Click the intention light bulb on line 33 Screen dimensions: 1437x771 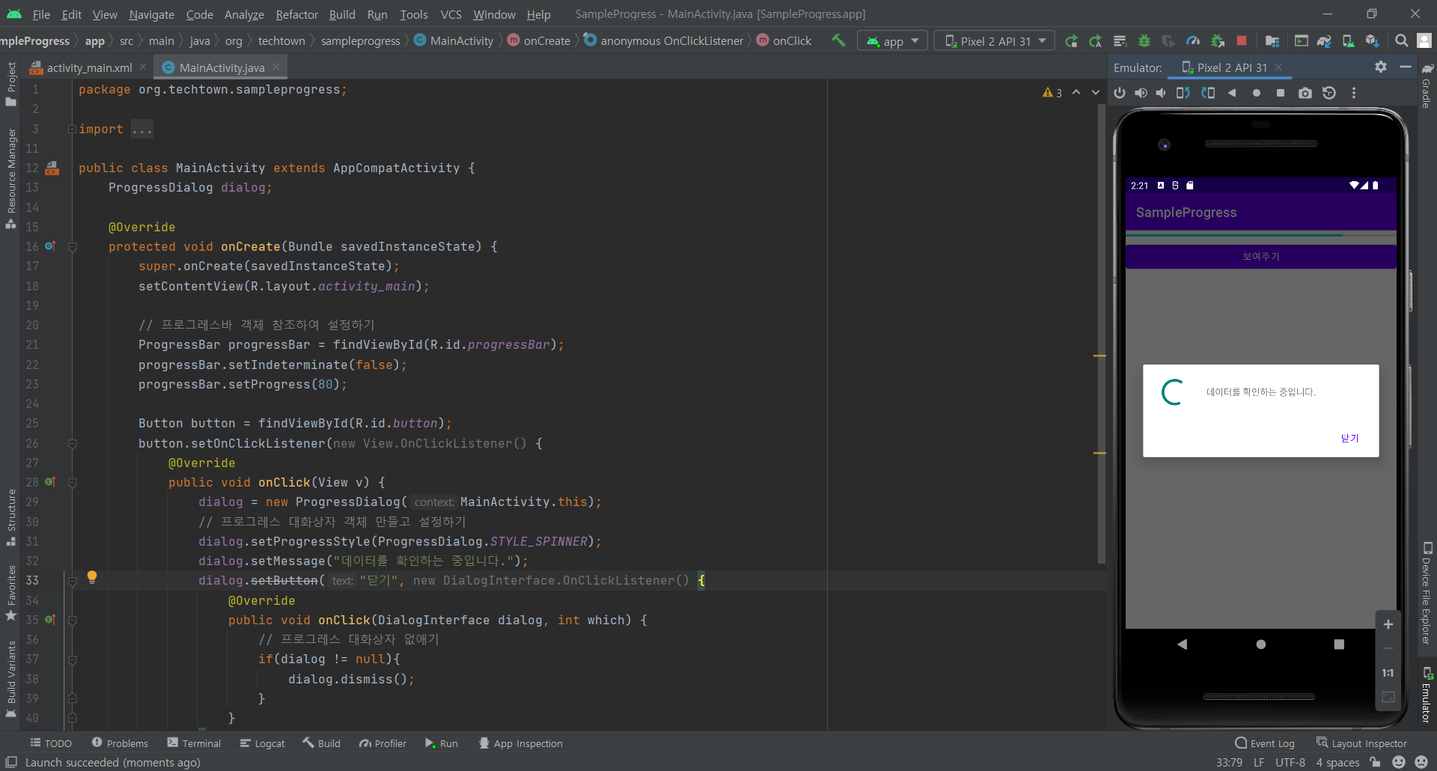[x=92, y=577]
